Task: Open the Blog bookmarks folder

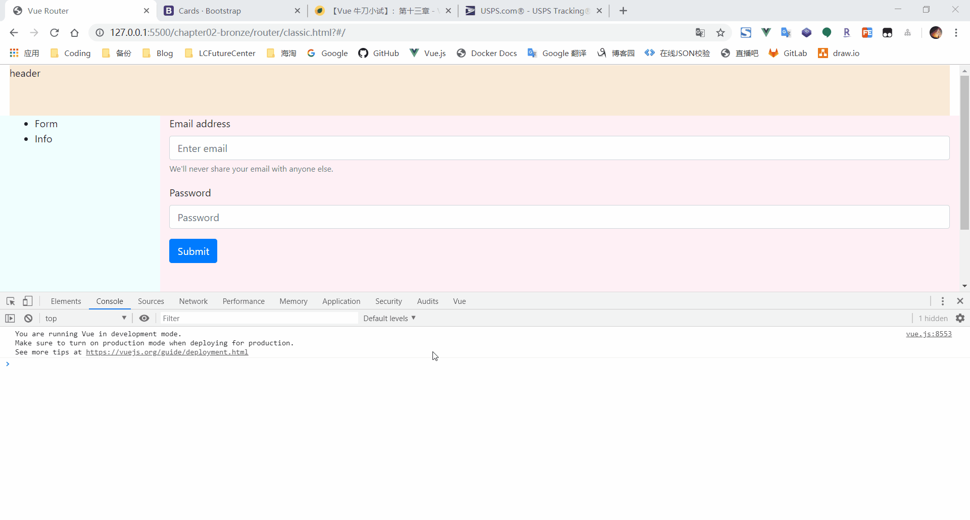Action: click(x=158, y=53)
